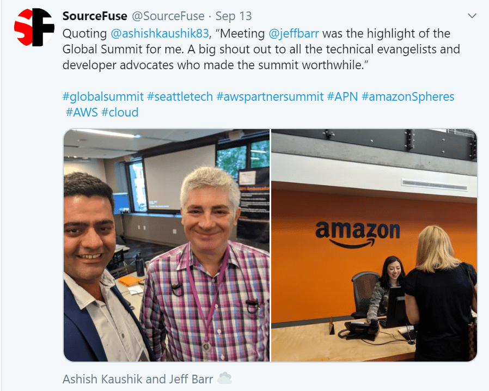Image resolution: width=489 pixels, height=391 pixels.
Task: Open the #amazonSpheres hashtag
Action: click(x=408, y=96)
